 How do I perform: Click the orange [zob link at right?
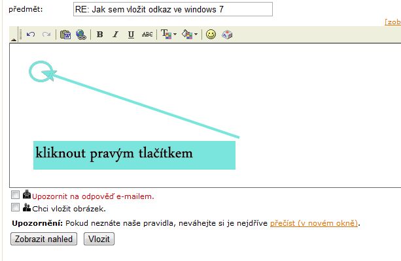(x=392, y=22)
